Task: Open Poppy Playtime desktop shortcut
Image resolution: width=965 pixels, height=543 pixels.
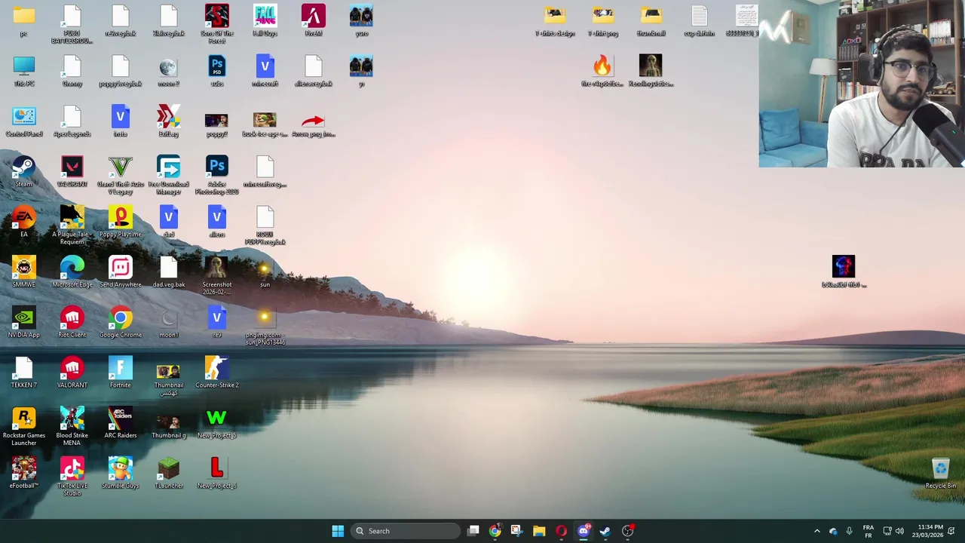Action: point(121,222)
